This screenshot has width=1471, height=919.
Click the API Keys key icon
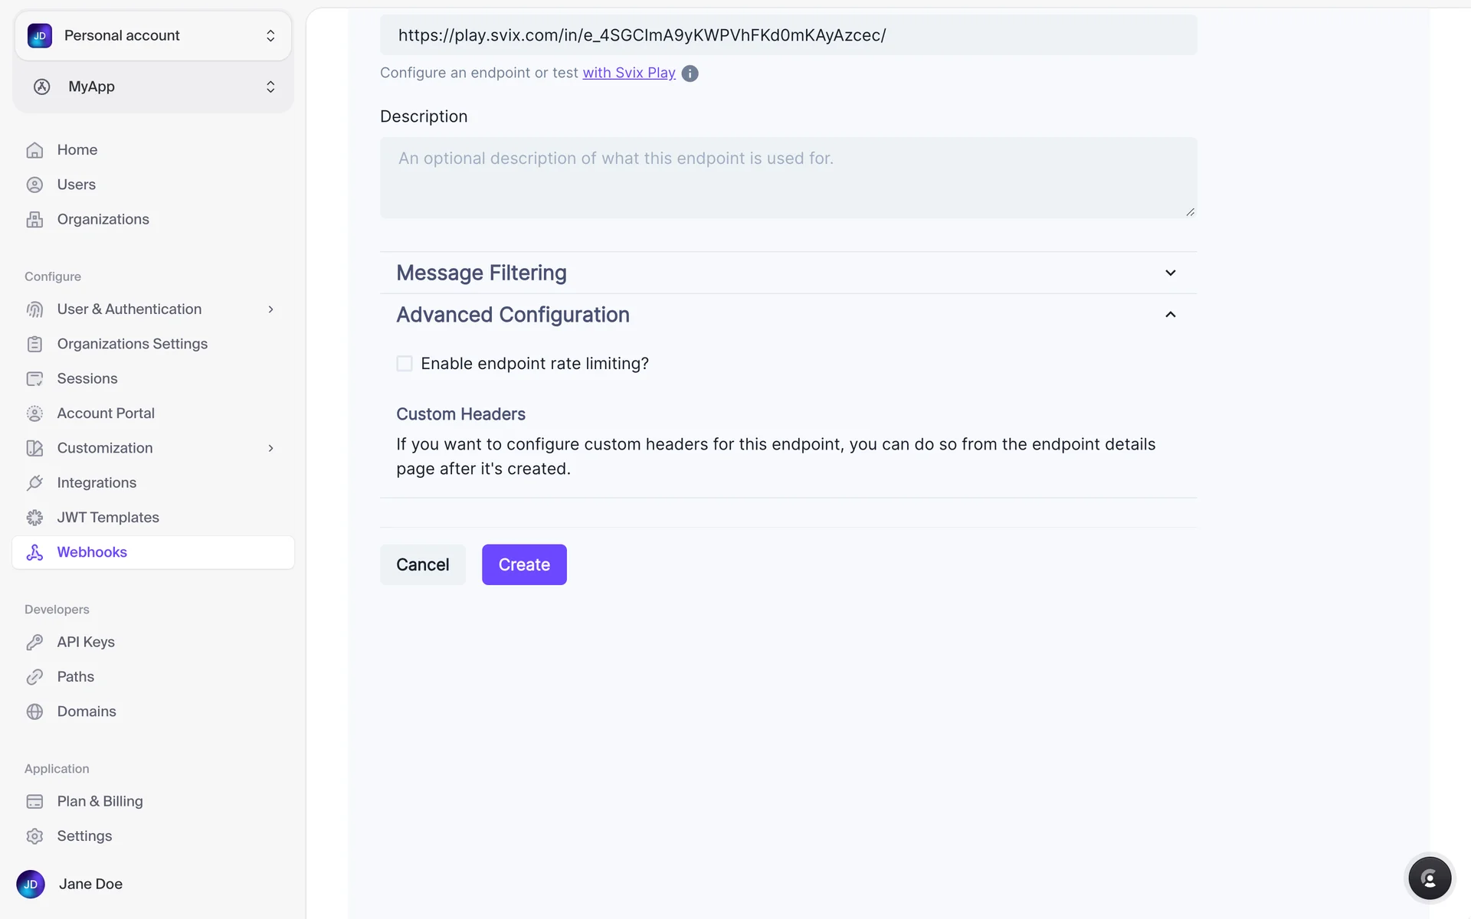[x=34, y=643]
